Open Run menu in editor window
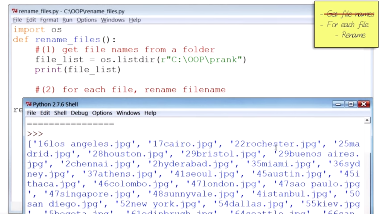The height and width of the screenshot is (214, 381). 67,20
